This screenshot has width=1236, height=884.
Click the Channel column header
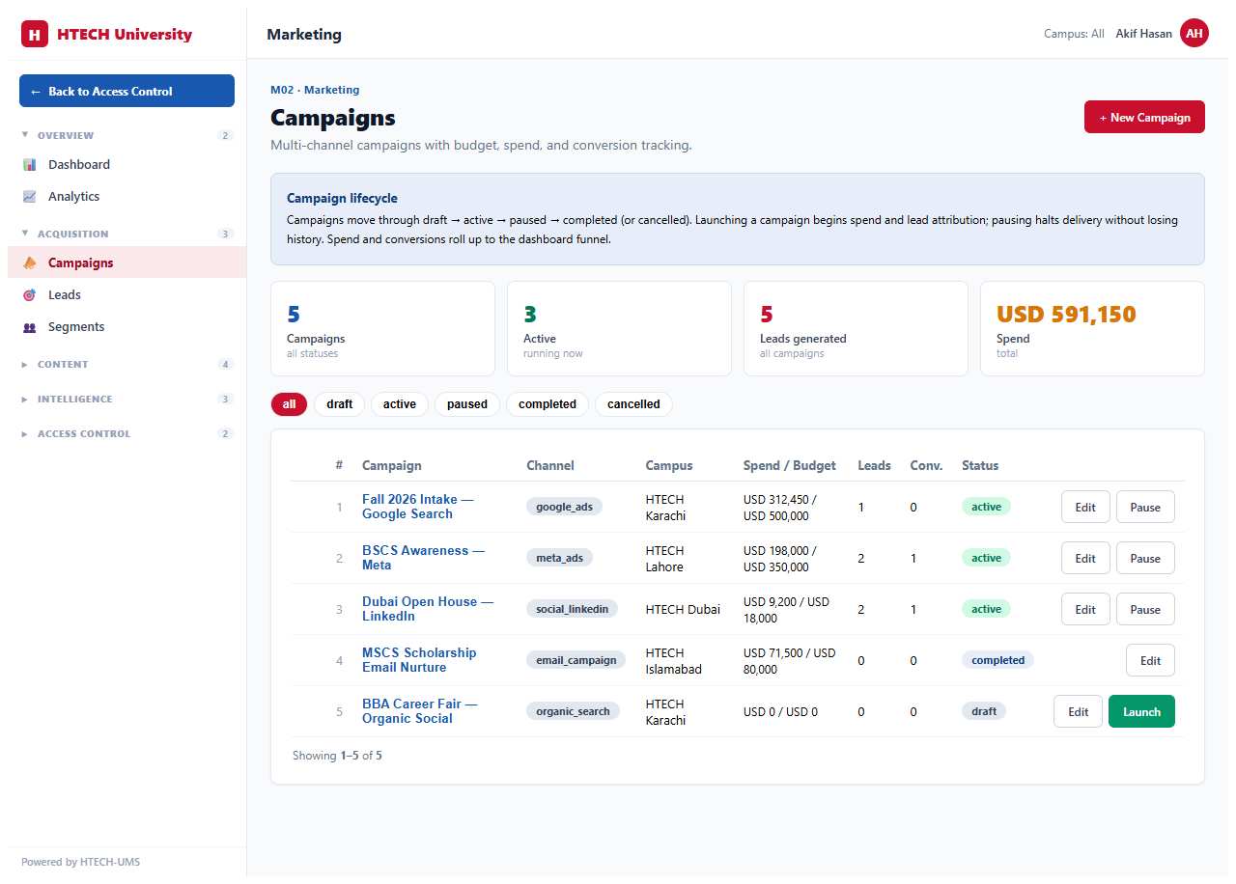(x=550, y=465)
